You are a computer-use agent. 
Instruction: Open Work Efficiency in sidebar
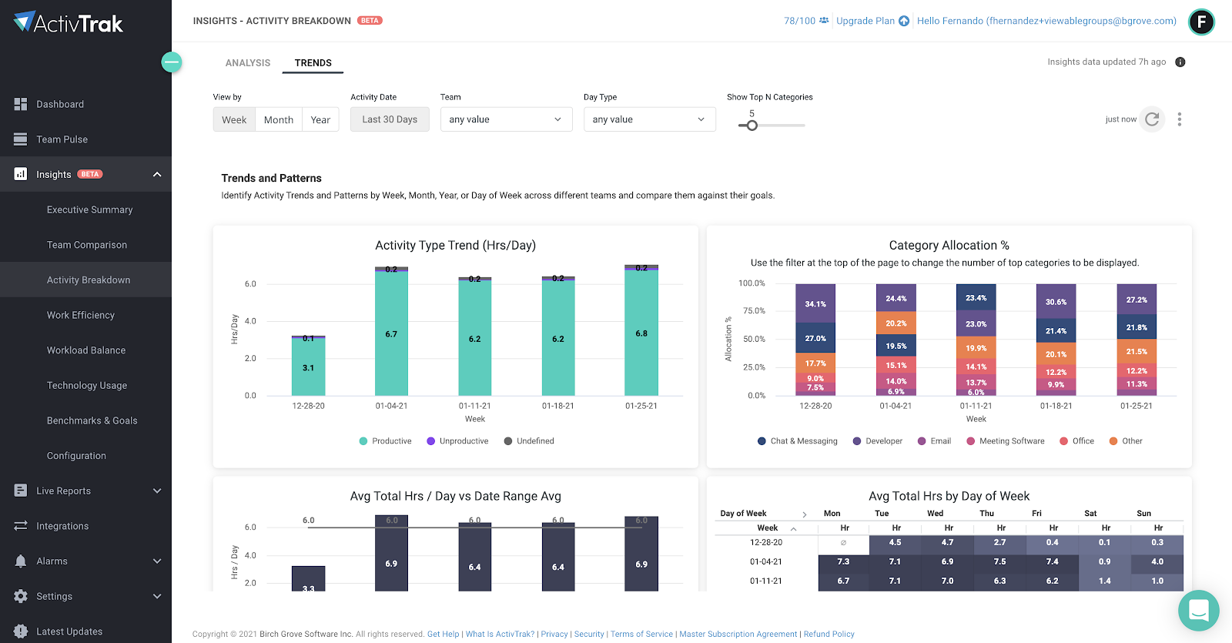coord(80,315)
